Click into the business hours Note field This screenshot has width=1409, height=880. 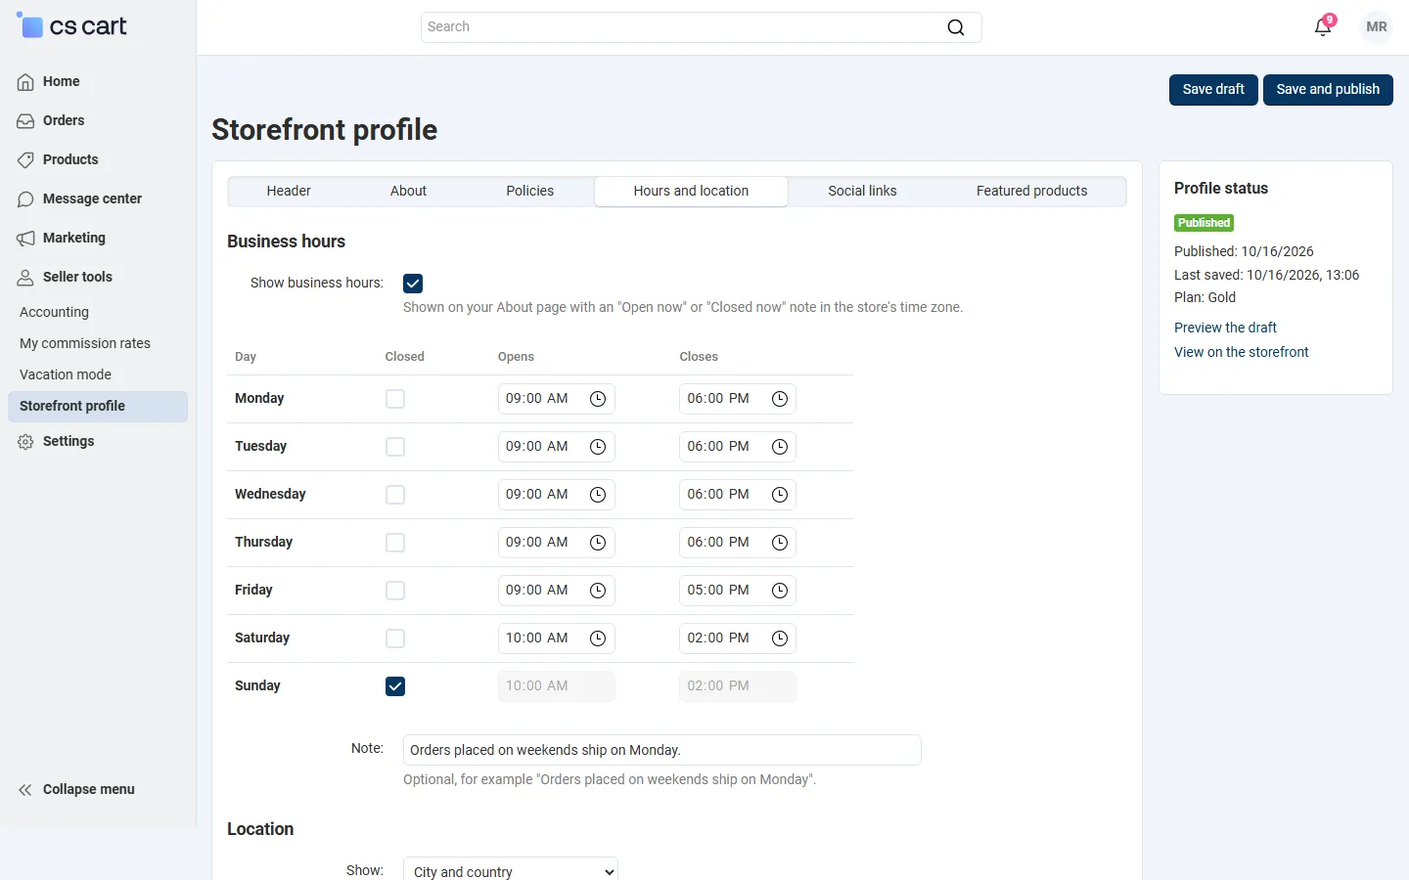tap(662, 750)
